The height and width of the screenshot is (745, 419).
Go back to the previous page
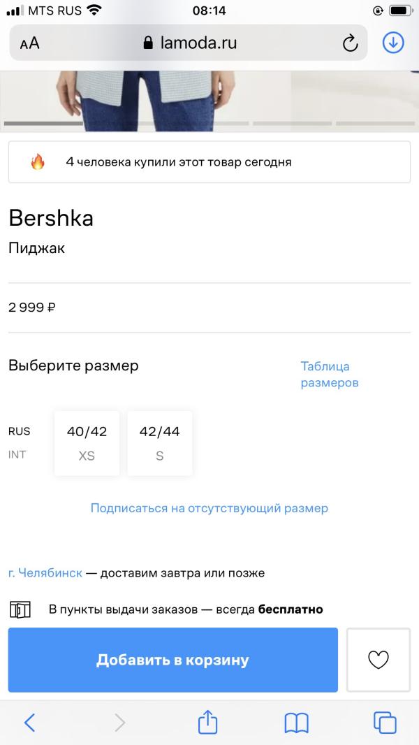point(29,722)
